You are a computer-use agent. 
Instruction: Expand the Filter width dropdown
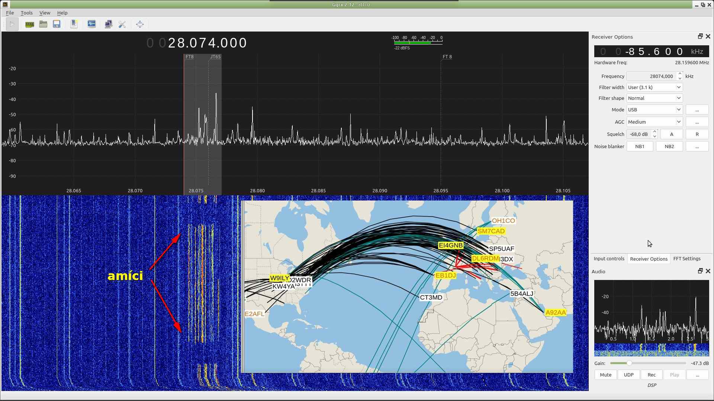pyautogui.click(x=654, y=88)
